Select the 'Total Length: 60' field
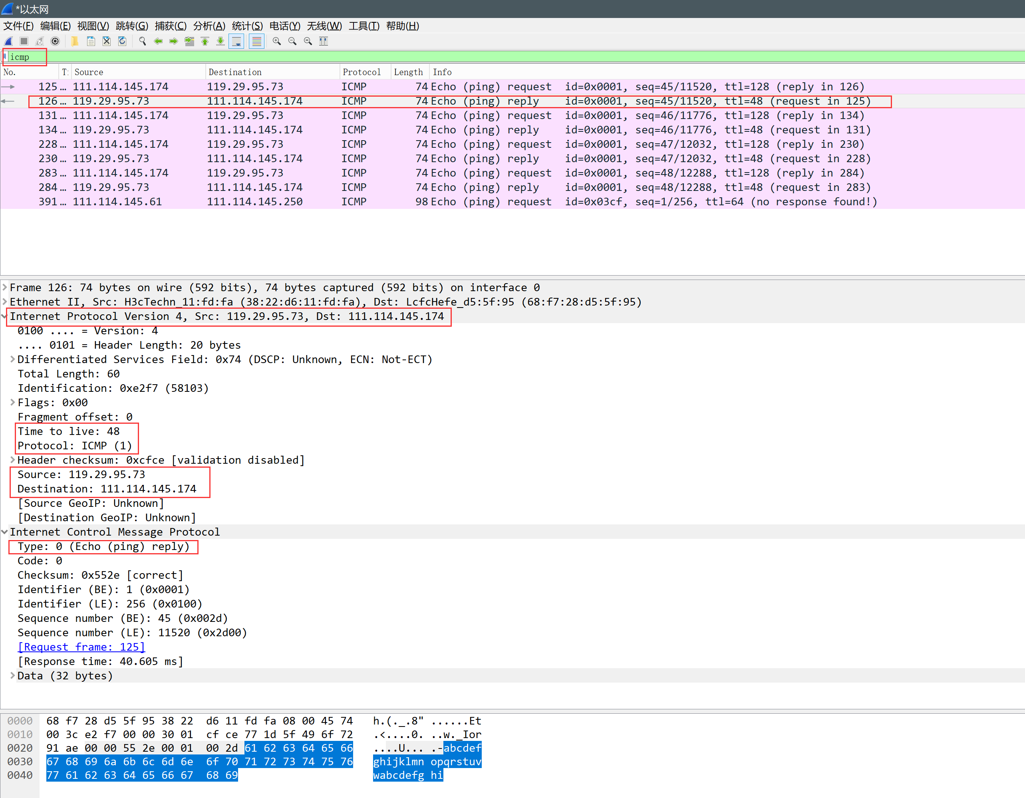 69,374
